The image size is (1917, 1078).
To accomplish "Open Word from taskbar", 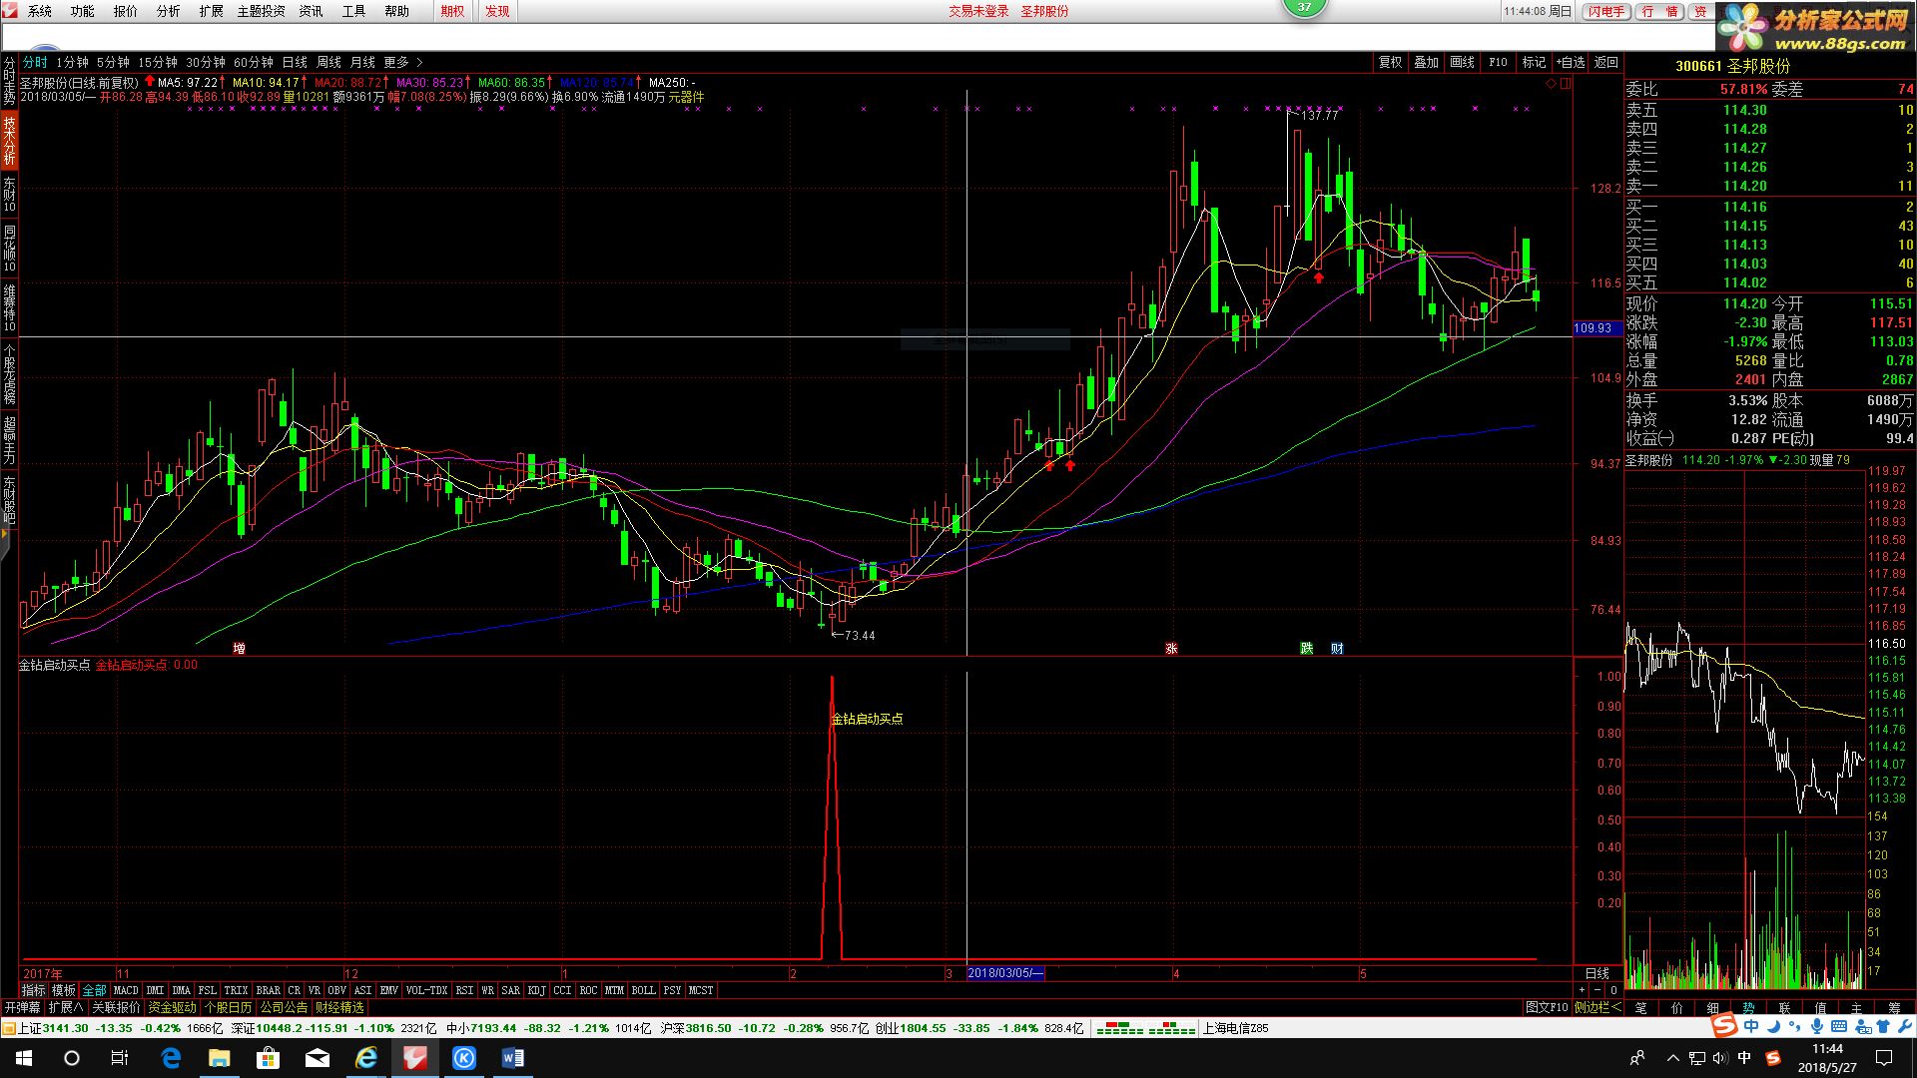I will tap(513, 1058).
